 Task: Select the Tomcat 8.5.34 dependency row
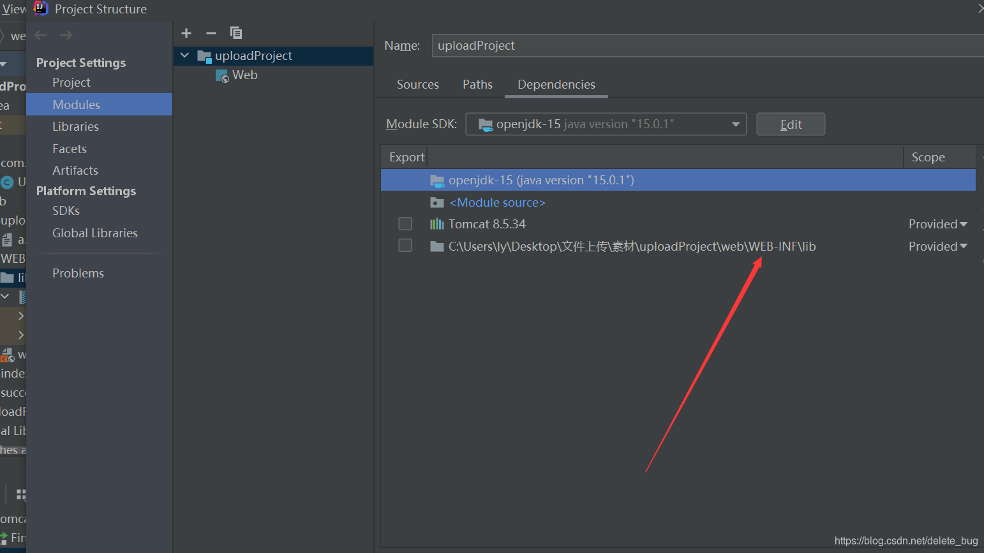[678, 224]
